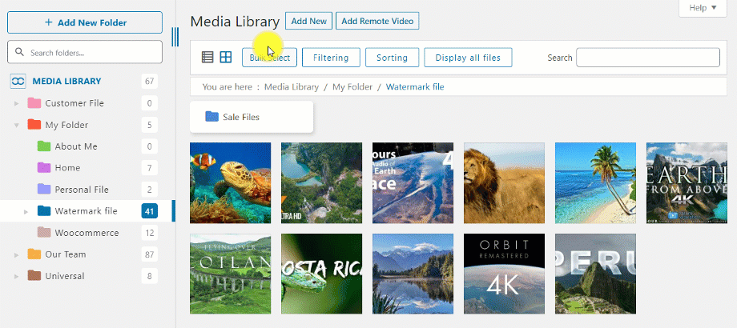Go to My Folder in breadcrumb

(x=352, y=86)
